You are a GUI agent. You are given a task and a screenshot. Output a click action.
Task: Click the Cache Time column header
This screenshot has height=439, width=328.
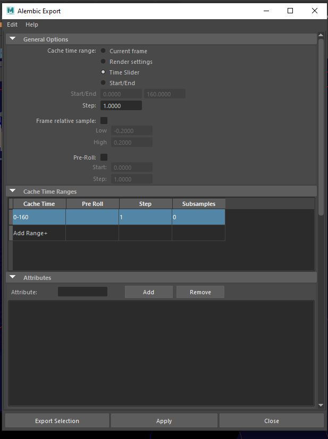point(39,204)
